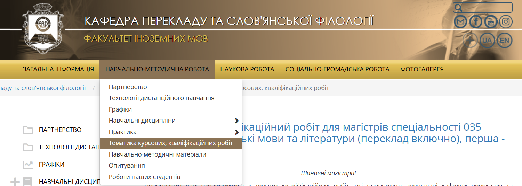Open the YouTube channel icon
The height and width of the screenshot is (186, 522).
coord(491,22)
